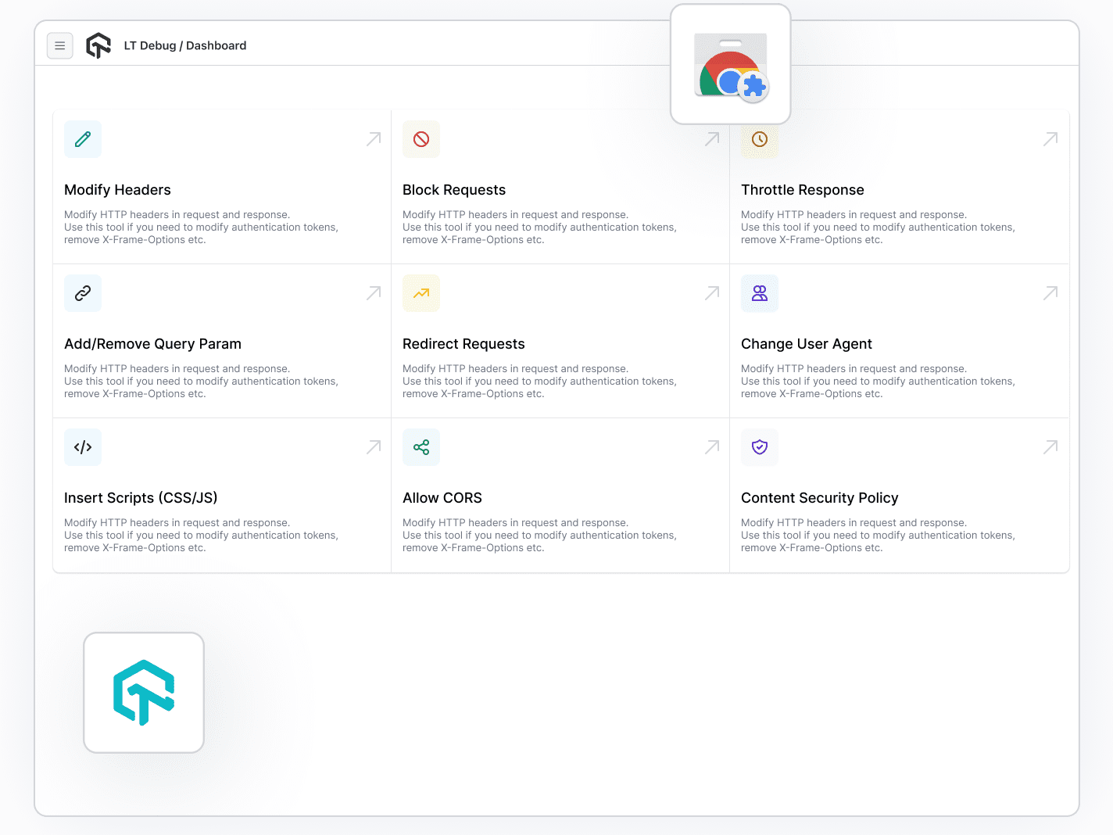
Task: Select the Insert Scripts code icon
Action: click(x=82, y=446)
